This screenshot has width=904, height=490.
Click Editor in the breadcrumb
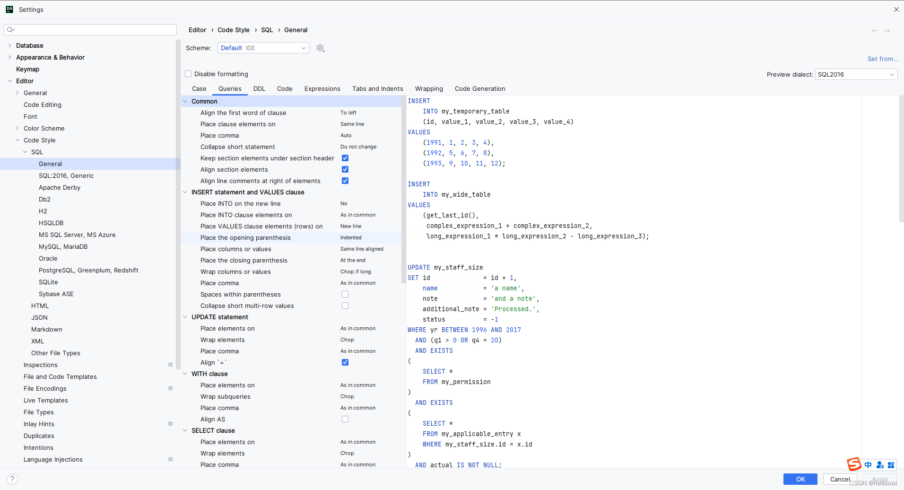(197, 30)
